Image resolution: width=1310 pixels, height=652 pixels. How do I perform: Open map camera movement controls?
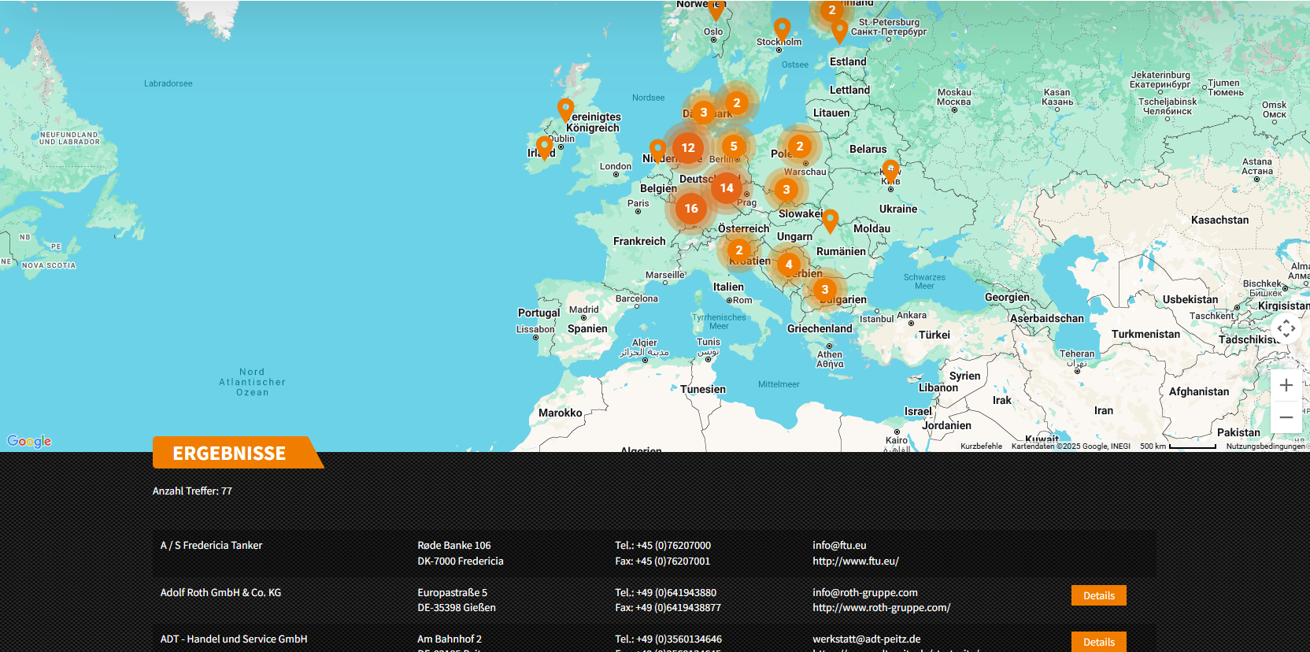1286,328
